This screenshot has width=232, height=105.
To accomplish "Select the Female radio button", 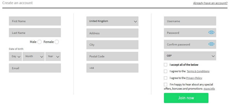I will coord(56,42).
